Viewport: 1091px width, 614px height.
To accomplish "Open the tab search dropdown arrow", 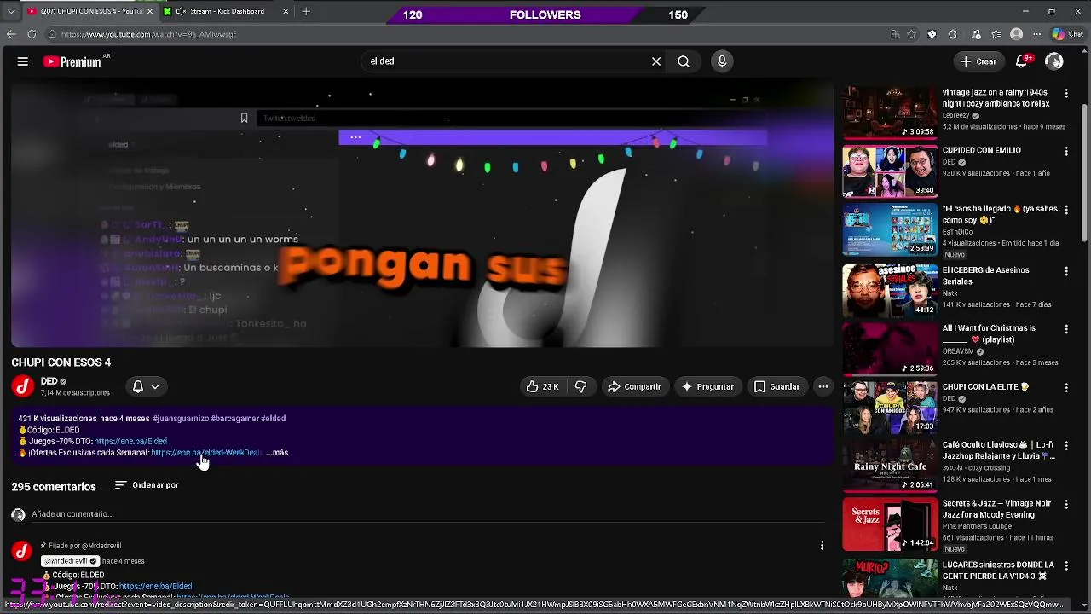I will point(10,11).
